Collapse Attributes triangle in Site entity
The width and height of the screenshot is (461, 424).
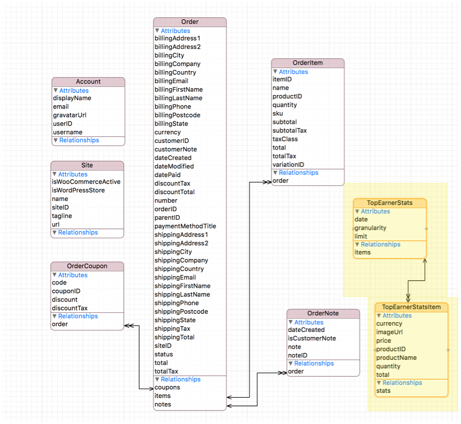(54, 174)
